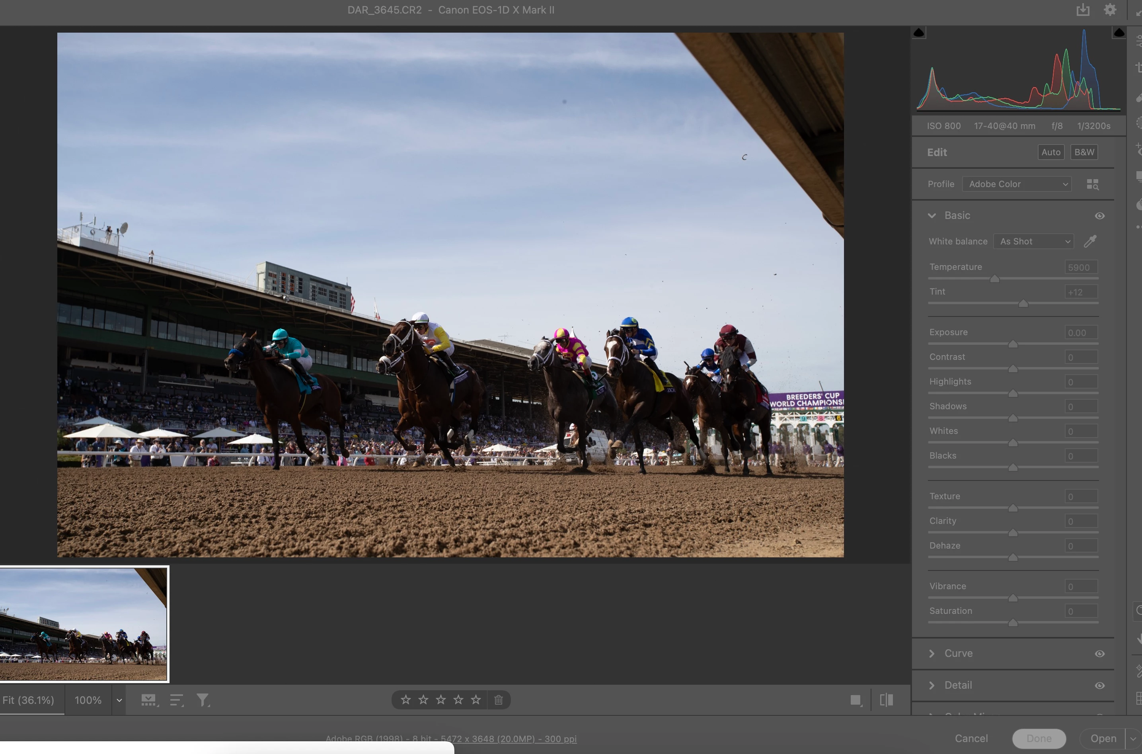Toggle before/after comparison view icon
The width and height of the screenshot is (1142, 754).
(886, 700)
